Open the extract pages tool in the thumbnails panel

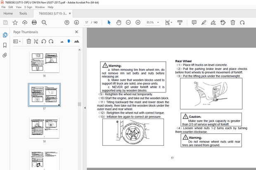pyautogui.click(x=36, y=41)
